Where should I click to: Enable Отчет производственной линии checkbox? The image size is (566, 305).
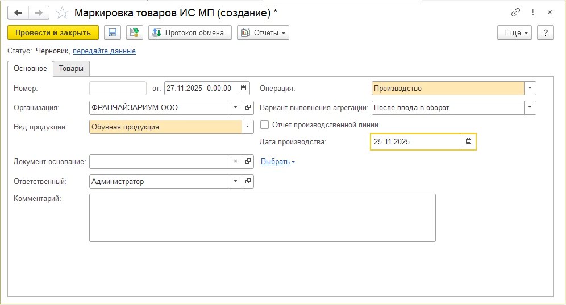coord(264,125)
